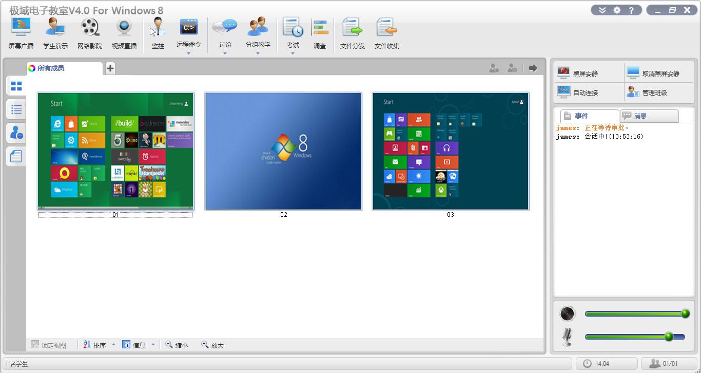Viewport: 701px width, 373px height.
Task: Open the document report sidebar icon
Action: click(x=16, y=156)
